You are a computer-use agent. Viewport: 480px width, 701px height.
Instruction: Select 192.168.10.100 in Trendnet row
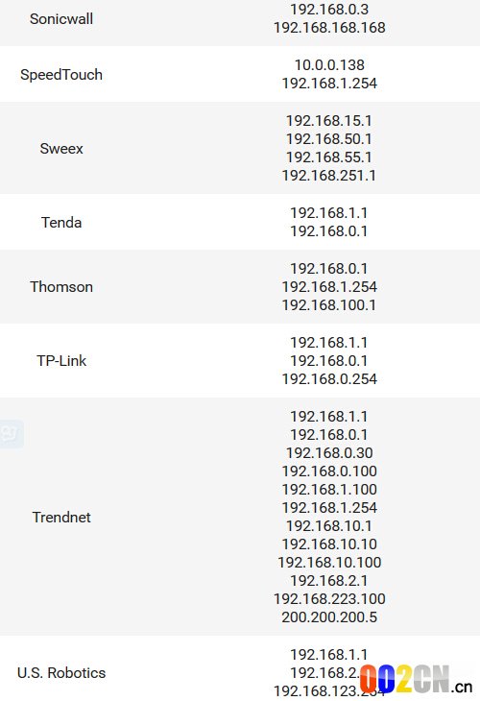329,562
